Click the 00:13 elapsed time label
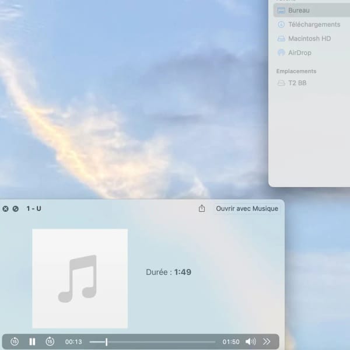The height and width of the screenshot is (350, 350). point(73,342)
